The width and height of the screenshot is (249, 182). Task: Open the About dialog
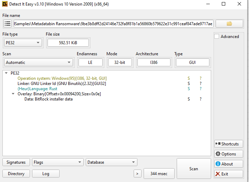229,164
